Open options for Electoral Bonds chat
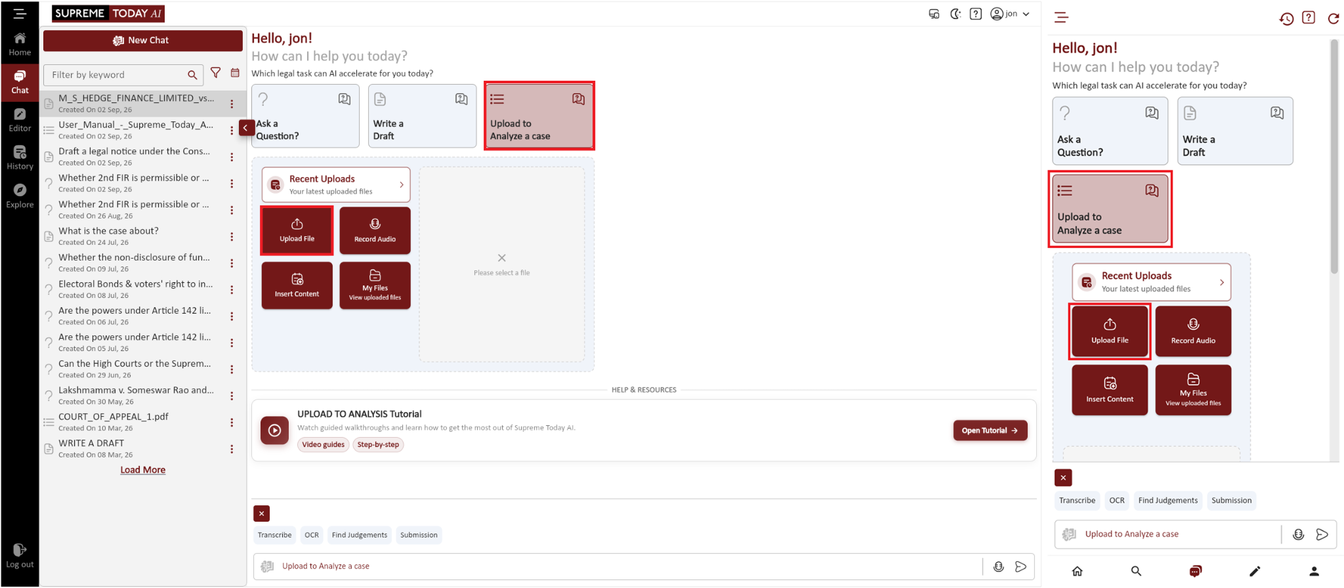 [x=232, y=290]
